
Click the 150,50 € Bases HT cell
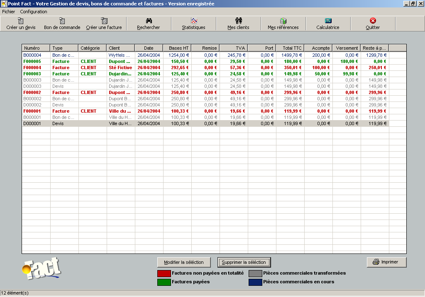click(177, 61)
